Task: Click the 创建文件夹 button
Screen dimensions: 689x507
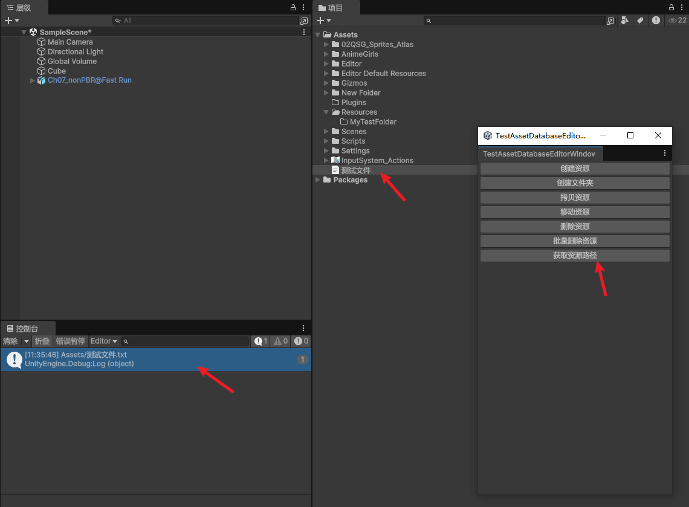Action: (575, 182)
